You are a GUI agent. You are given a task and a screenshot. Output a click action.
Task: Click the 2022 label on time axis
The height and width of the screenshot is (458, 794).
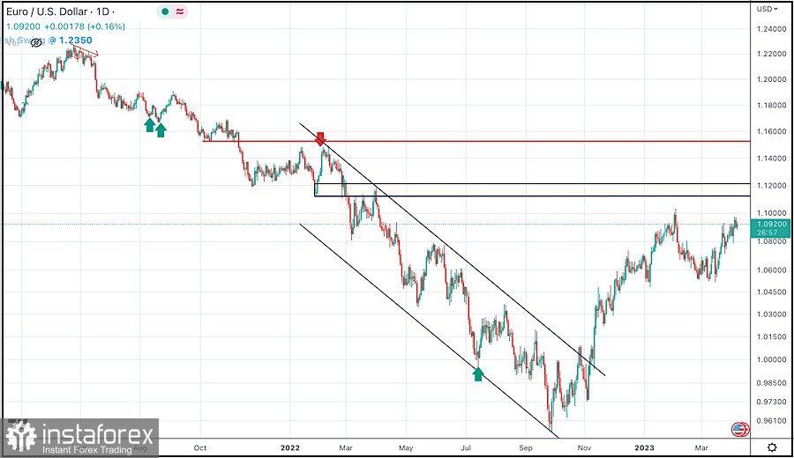[x=290, y=448]
